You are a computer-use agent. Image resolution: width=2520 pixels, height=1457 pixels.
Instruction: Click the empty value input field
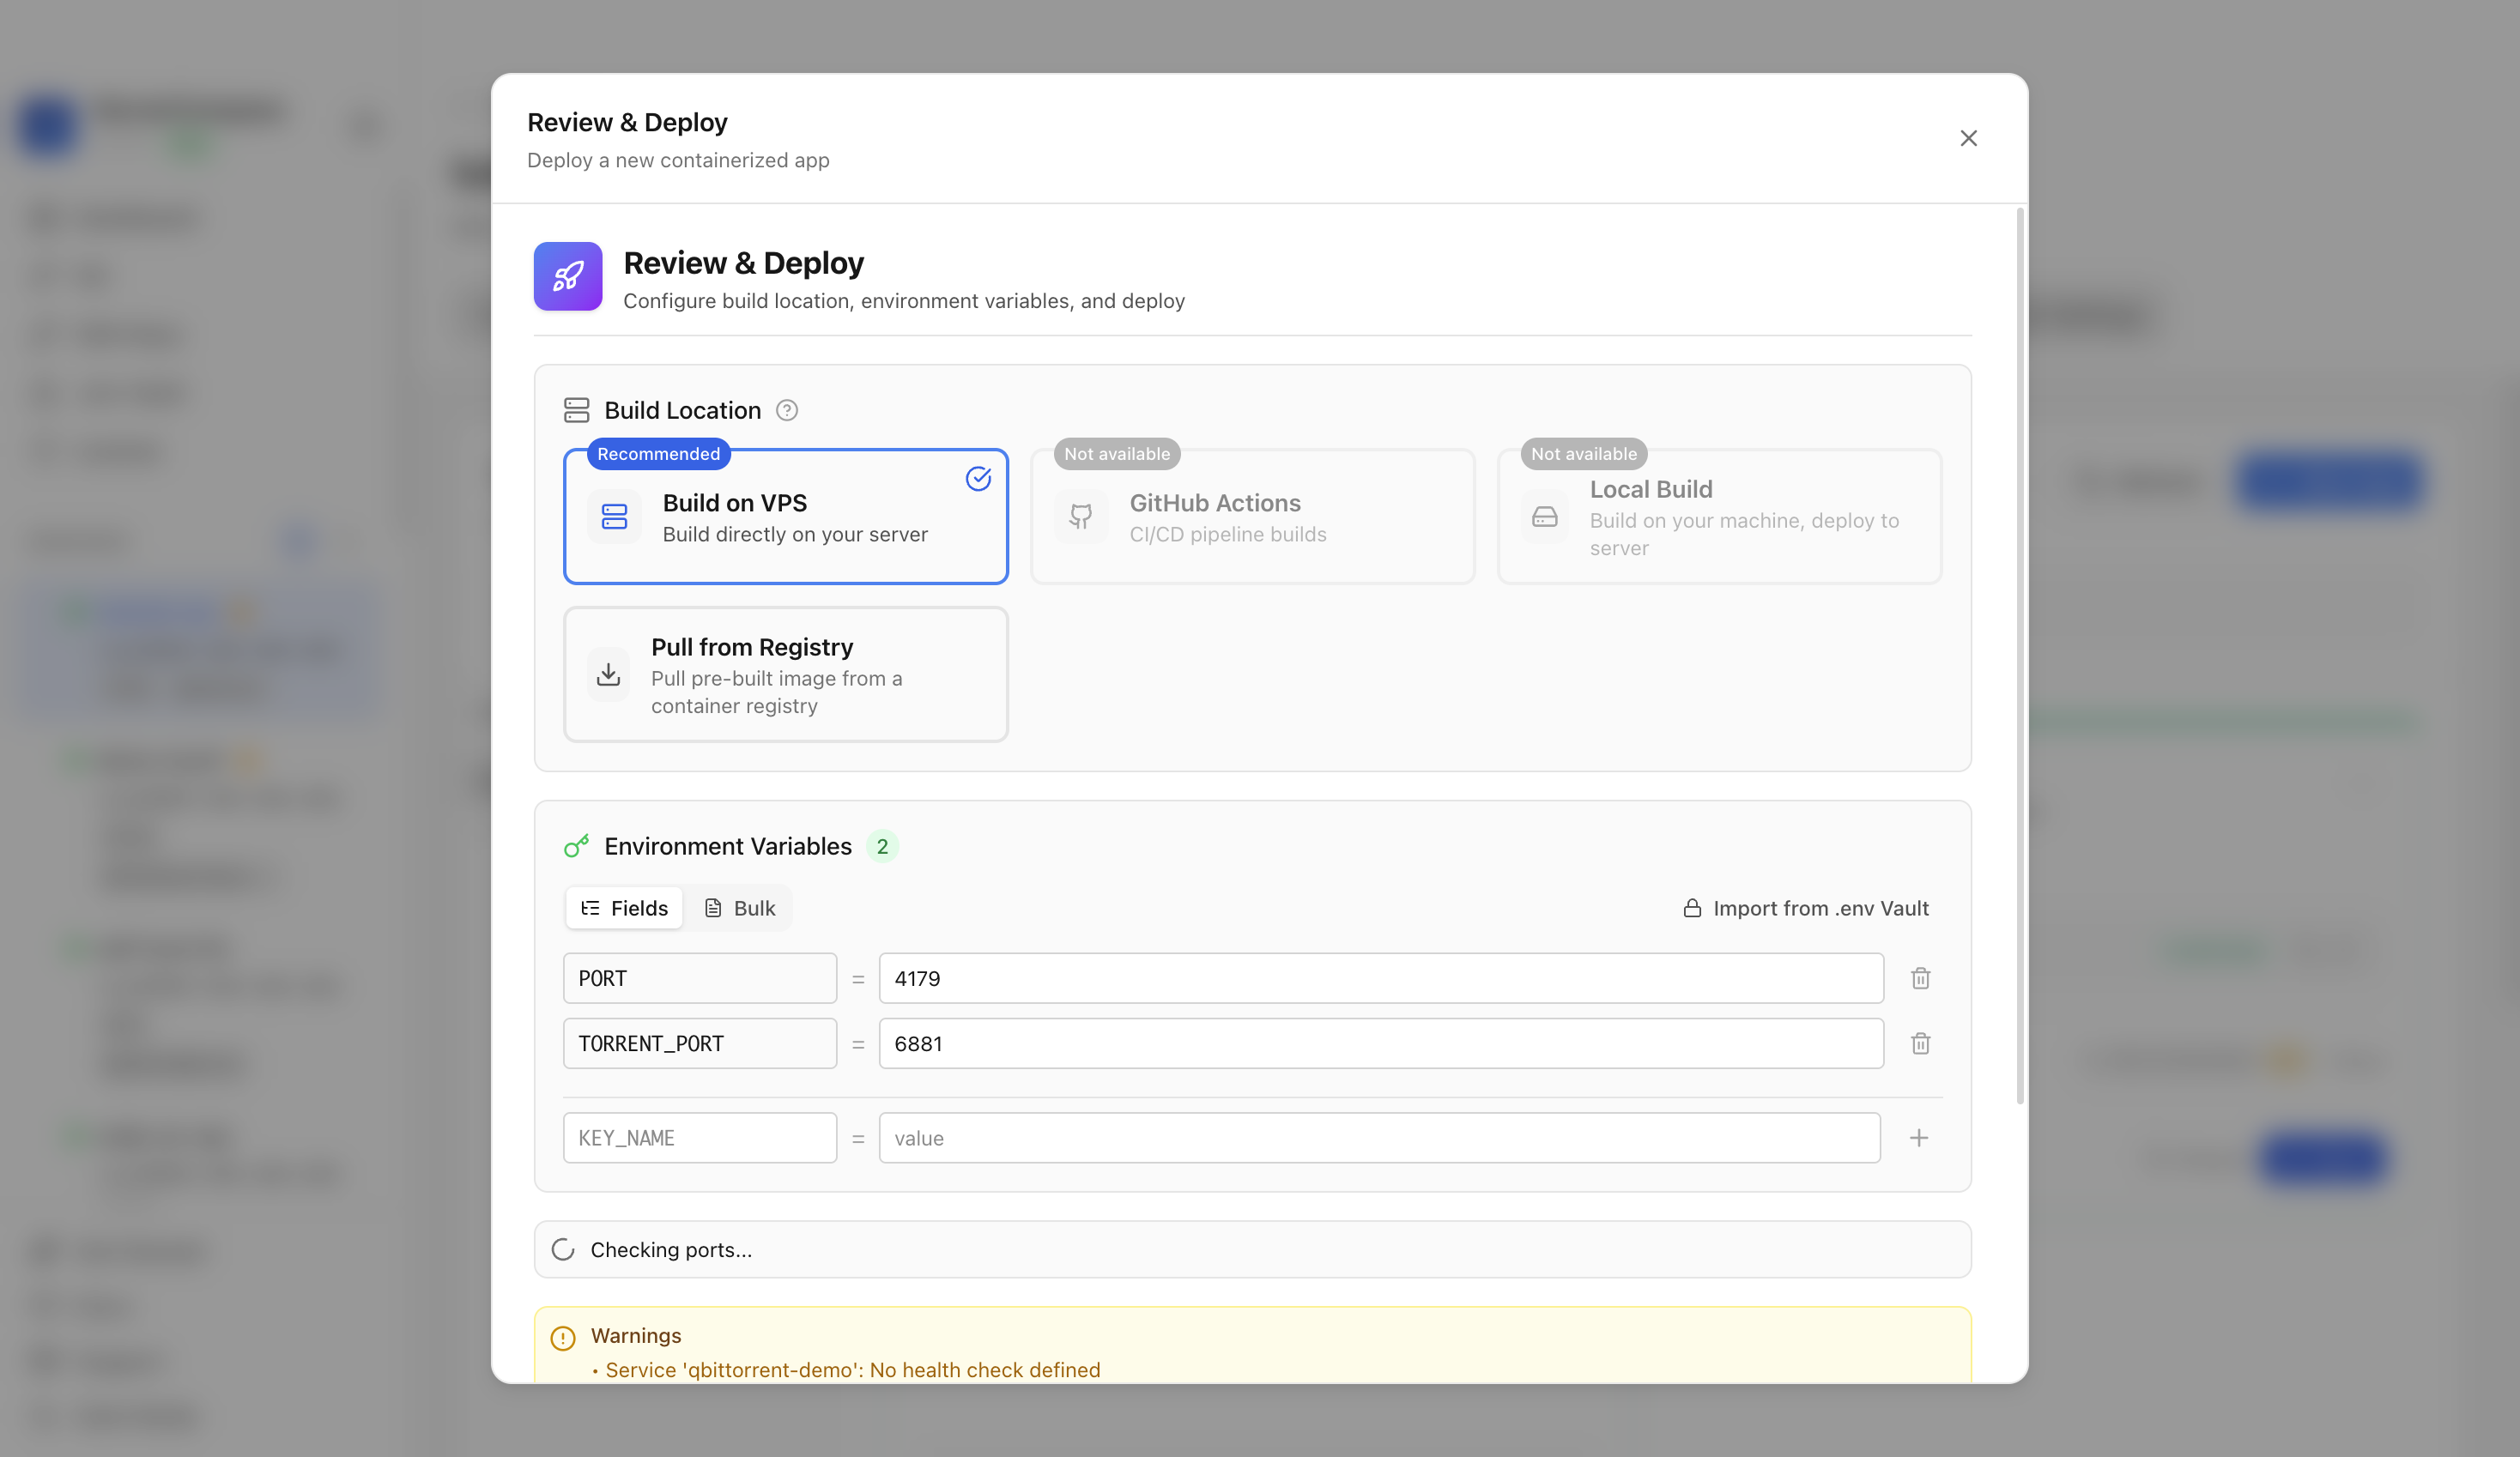pyautogui.click(x=1380, y=1138)
